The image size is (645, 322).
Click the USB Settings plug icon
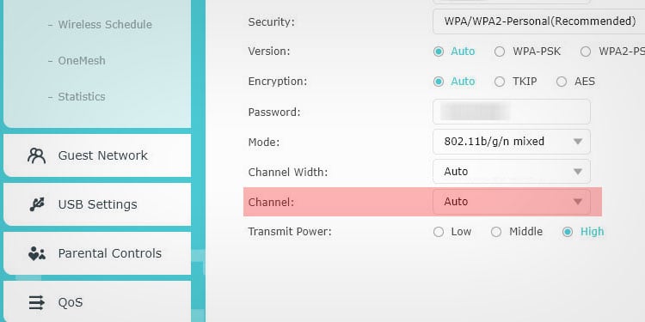pos(37,204)
